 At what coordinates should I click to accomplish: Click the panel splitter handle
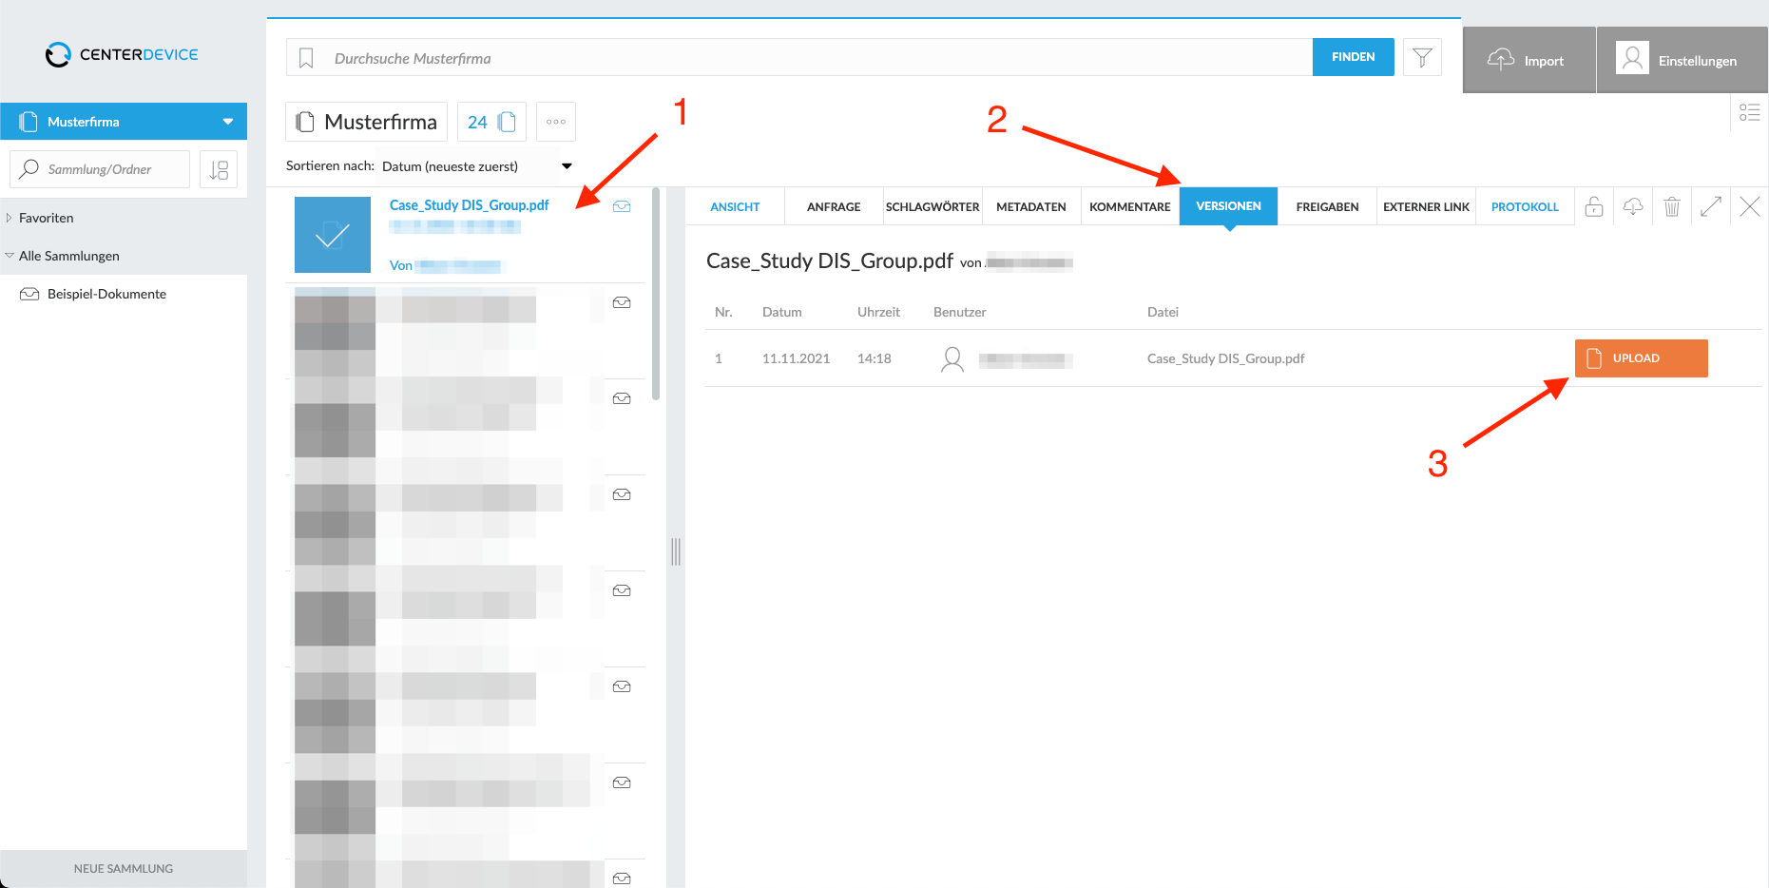click(x=676, y=551)
